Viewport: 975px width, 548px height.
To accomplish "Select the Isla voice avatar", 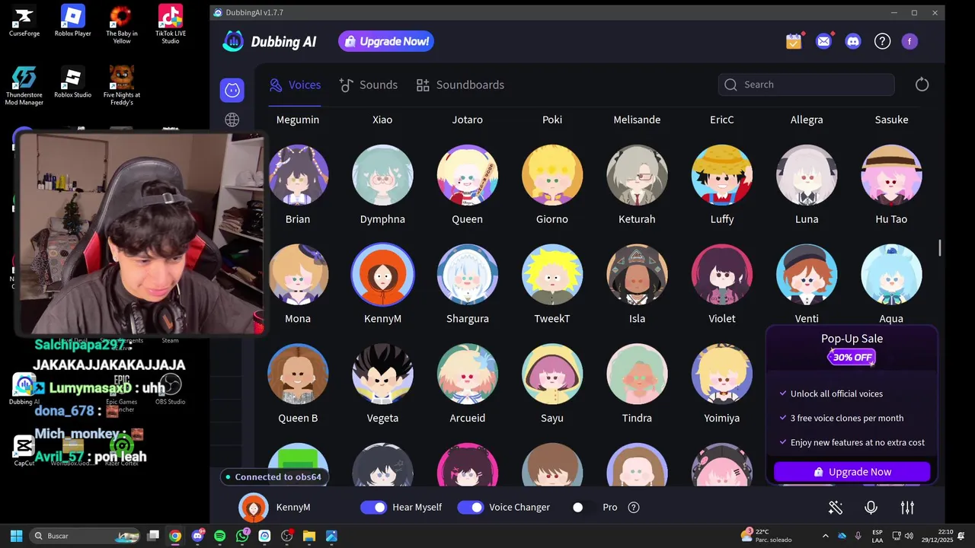I will [637, 275].
